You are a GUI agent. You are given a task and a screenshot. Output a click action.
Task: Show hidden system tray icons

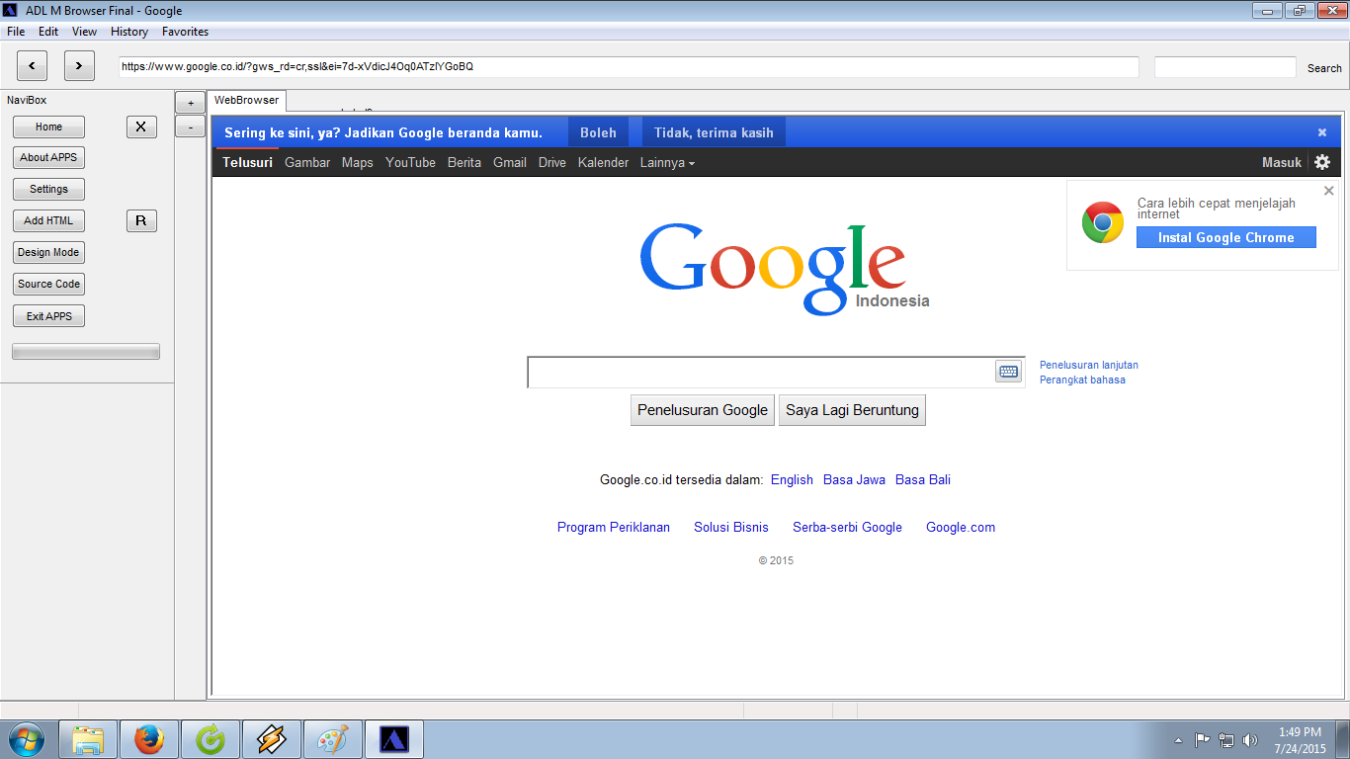click(1178, 740)
